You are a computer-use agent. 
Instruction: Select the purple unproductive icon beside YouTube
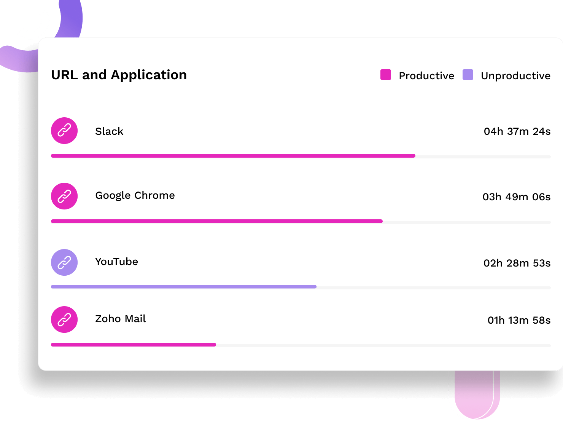[x=64, y=262]
